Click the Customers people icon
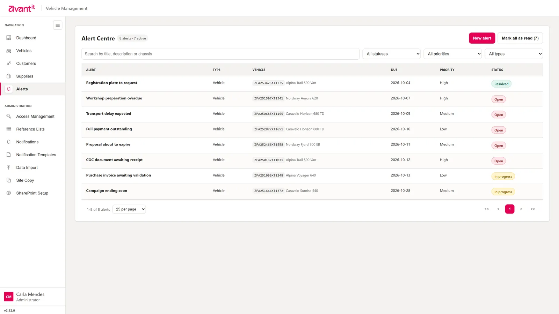The height and width of the screenshot is (314, 559). tap(9, 63)
